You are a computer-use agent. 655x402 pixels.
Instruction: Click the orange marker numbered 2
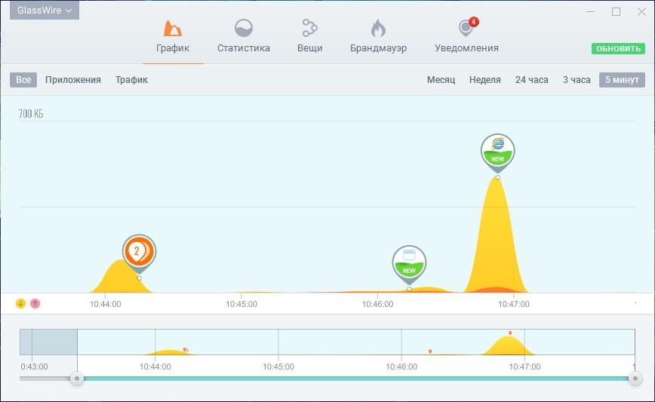[x=139, y=252]
